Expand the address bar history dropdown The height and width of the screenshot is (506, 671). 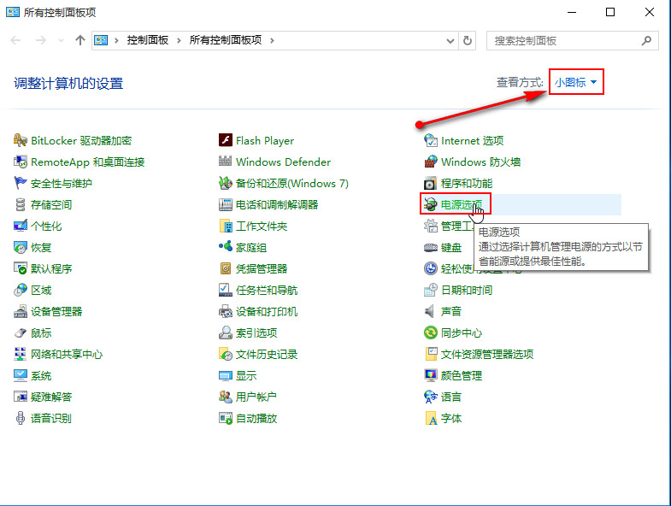[450, 41]
